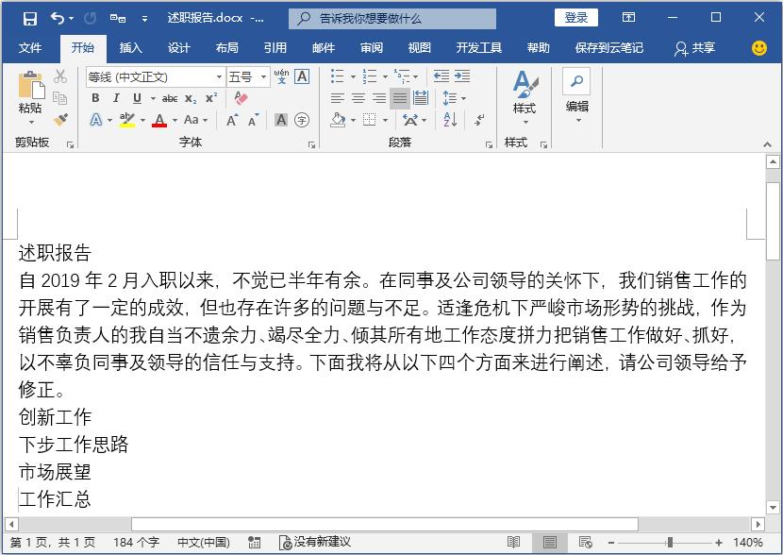
Task: Toggle bold formatting in the font group
Action: point(95,97)
